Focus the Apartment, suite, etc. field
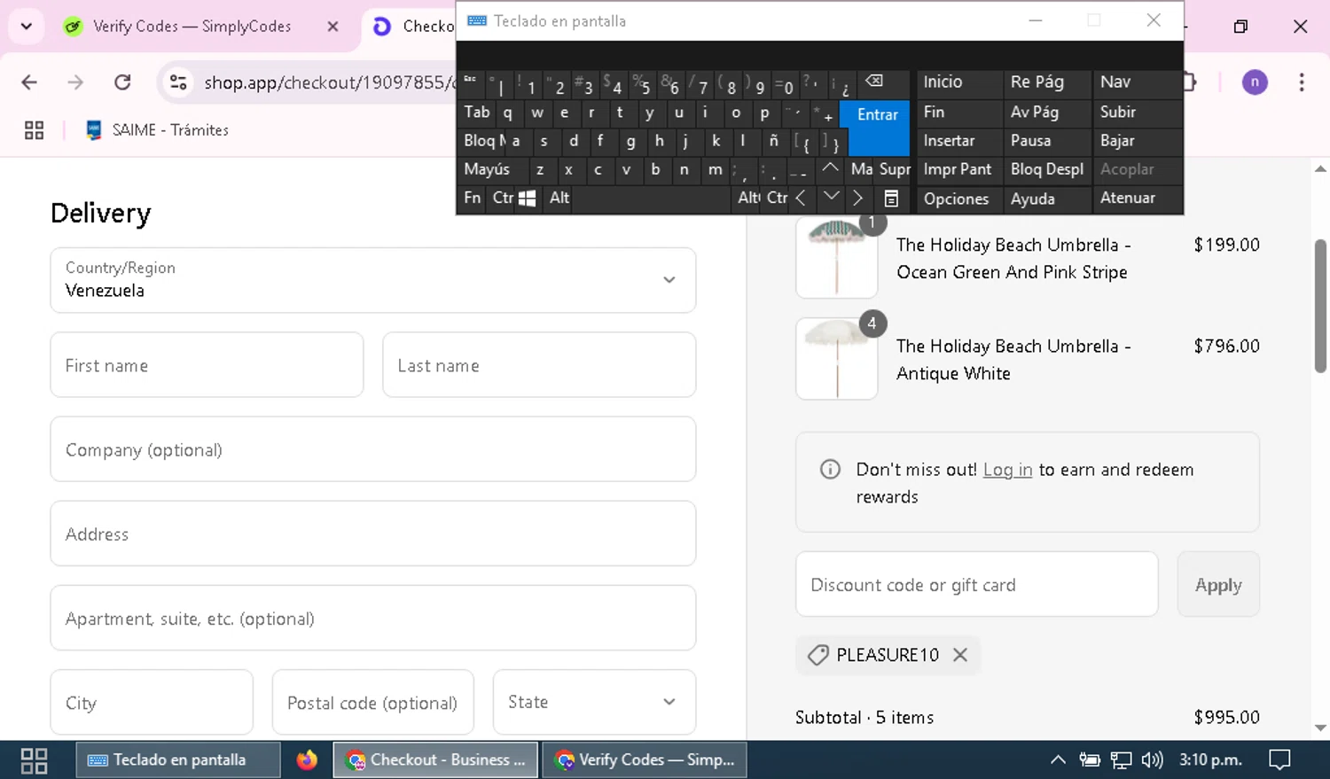This screenshot has width=1330, height=779. tap(373, 618)
